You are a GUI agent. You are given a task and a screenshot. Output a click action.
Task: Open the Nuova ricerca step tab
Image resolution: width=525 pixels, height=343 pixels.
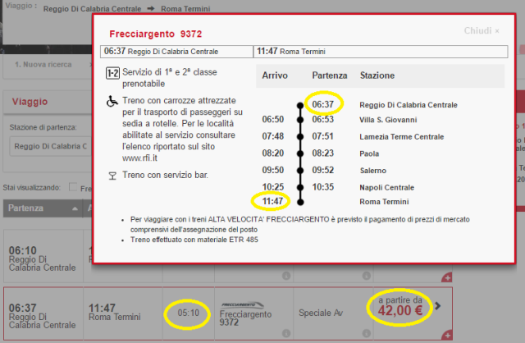coord(43,65)
